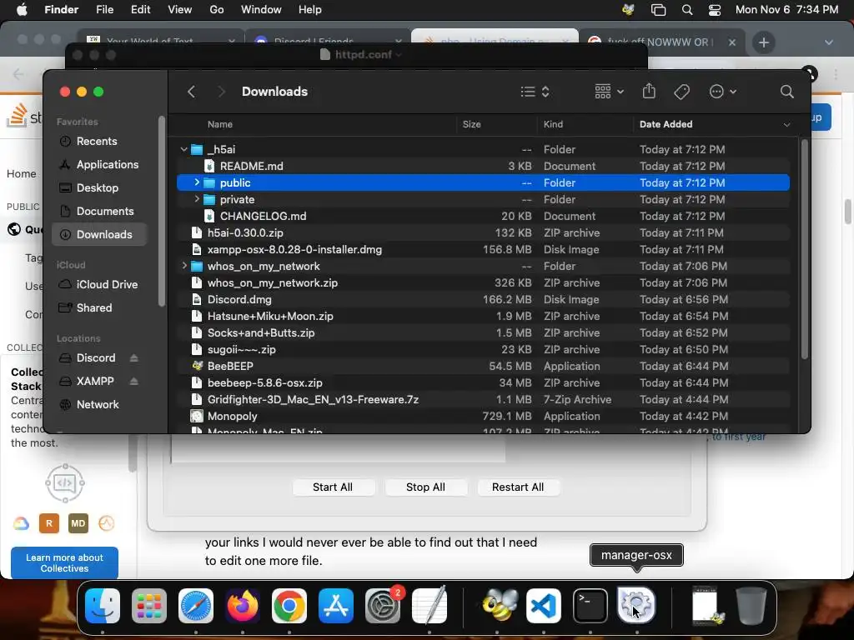Eject the Discord volume
The image size is (854, 640).
coord(134,358)
